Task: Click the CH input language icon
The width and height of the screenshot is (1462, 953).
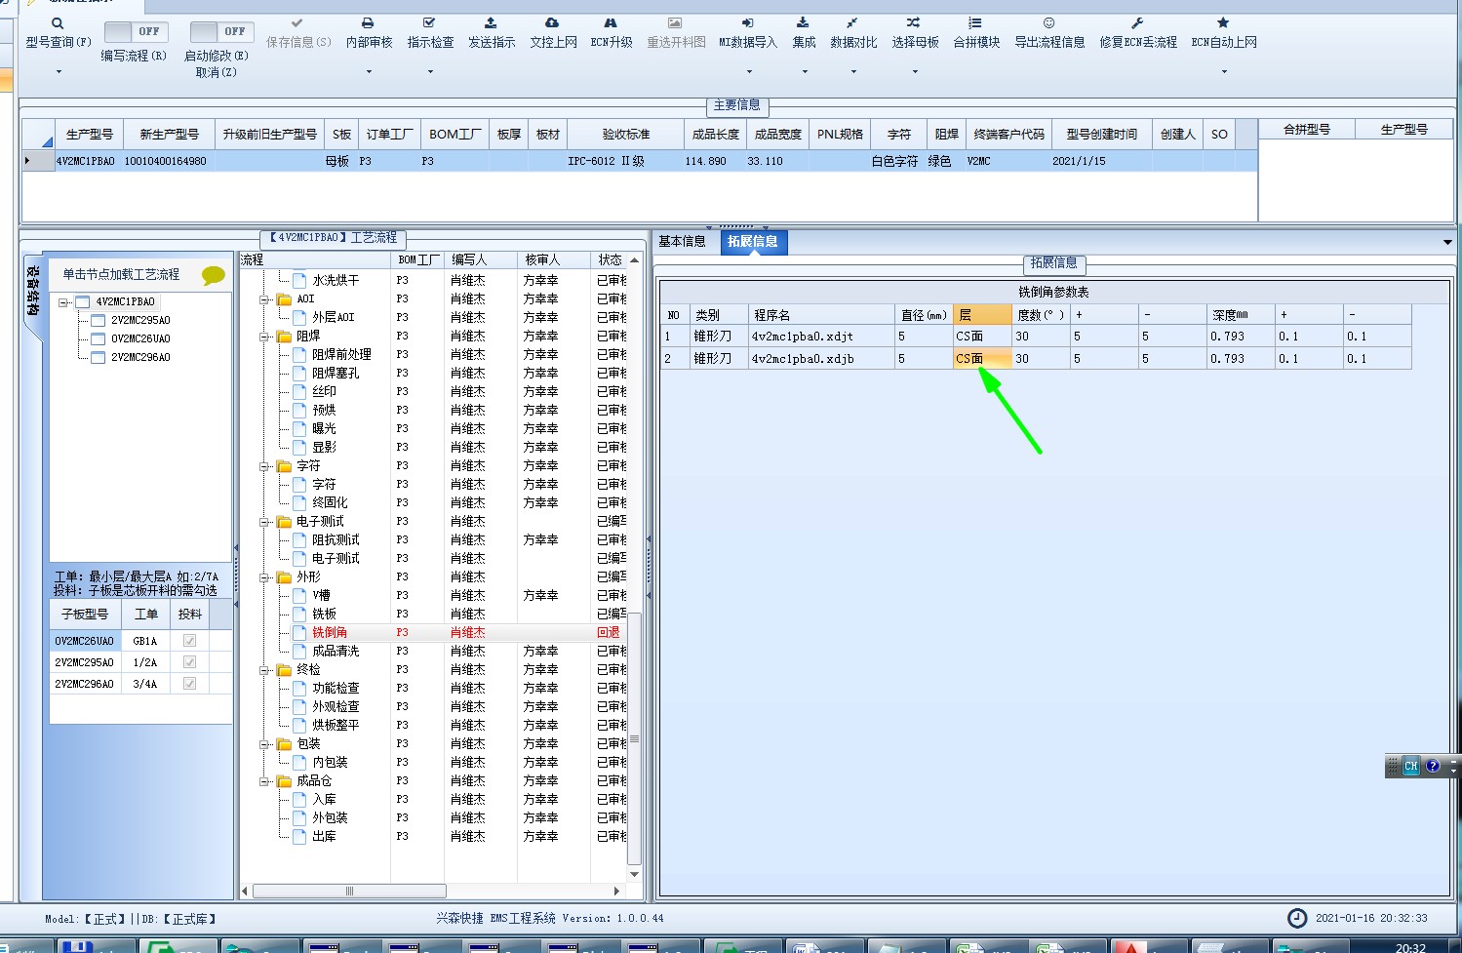Action: [x=1411, y=766]
